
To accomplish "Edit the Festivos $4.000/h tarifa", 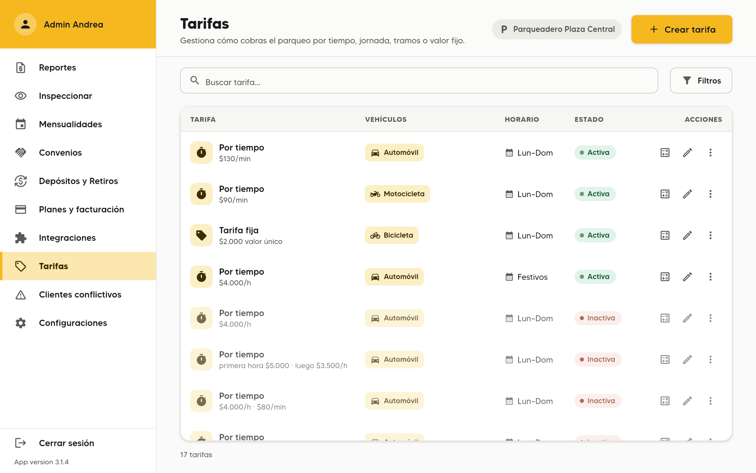I will (687, 277).
